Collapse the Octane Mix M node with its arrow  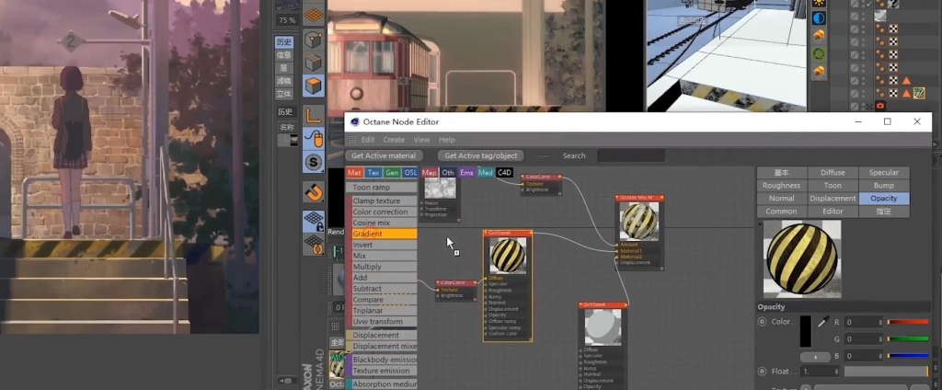(x=618, y=197)
